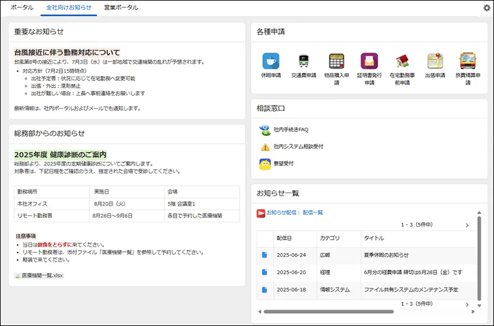Open portal settings via the gear icon
The width and height of the screenshot is (494, 326).
(486, 8)
